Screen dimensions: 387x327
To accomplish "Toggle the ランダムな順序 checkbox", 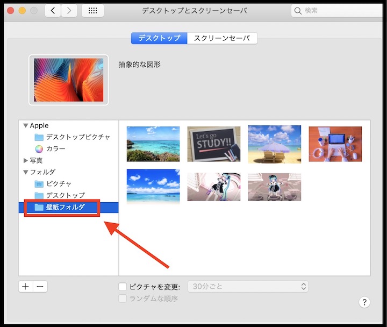I will 123,298.
